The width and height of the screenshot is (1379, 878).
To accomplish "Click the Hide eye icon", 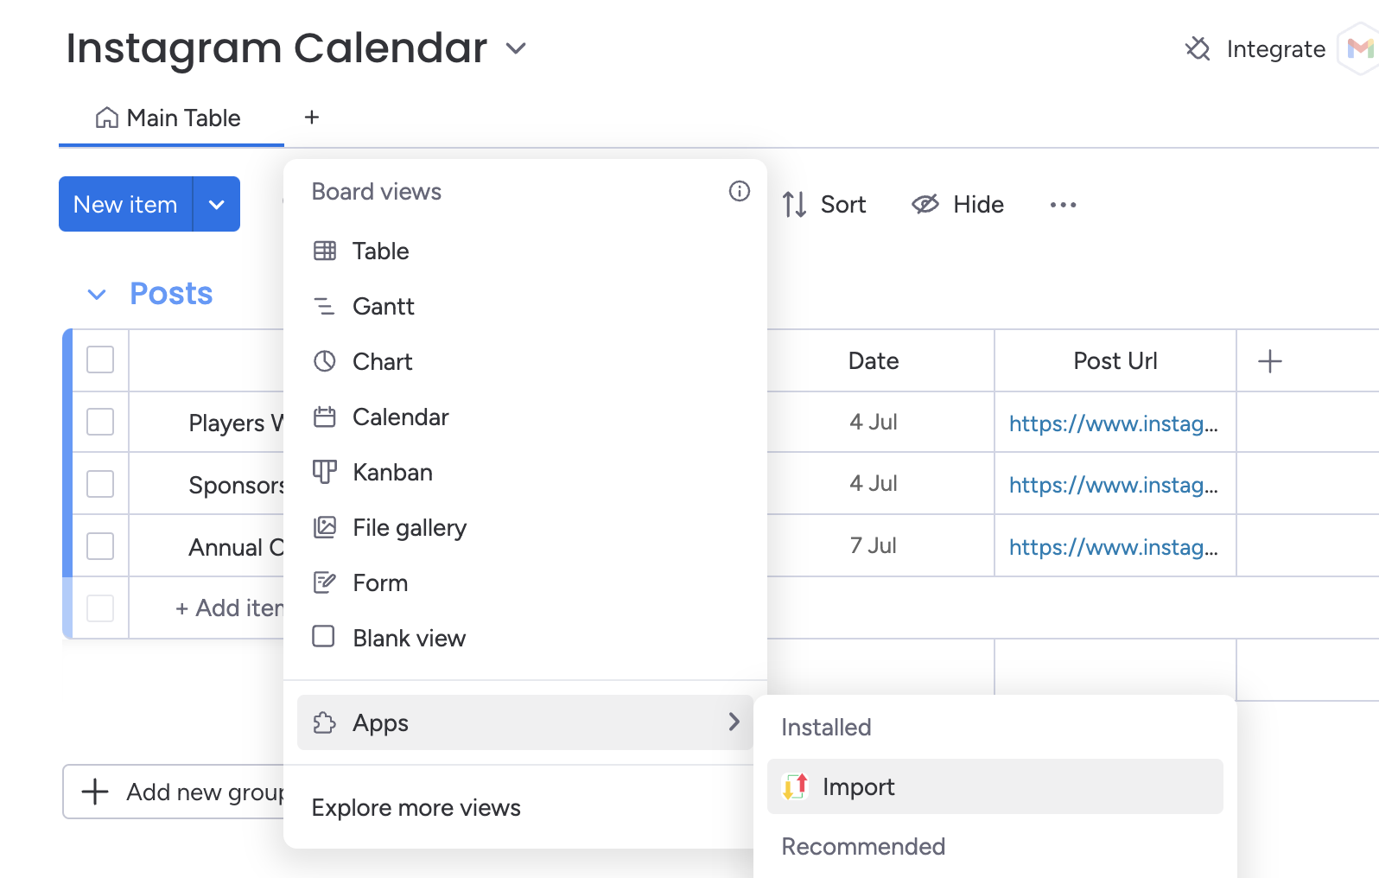I will click(x=925, y=204).
